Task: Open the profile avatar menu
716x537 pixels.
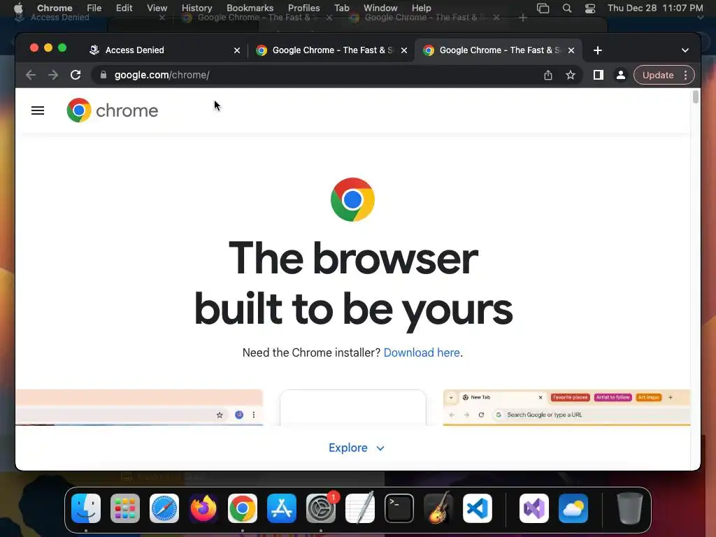Action: click(x=621, y=75)
